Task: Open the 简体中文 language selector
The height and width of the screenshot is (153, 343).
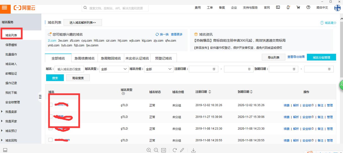Action: click(322, 8)
